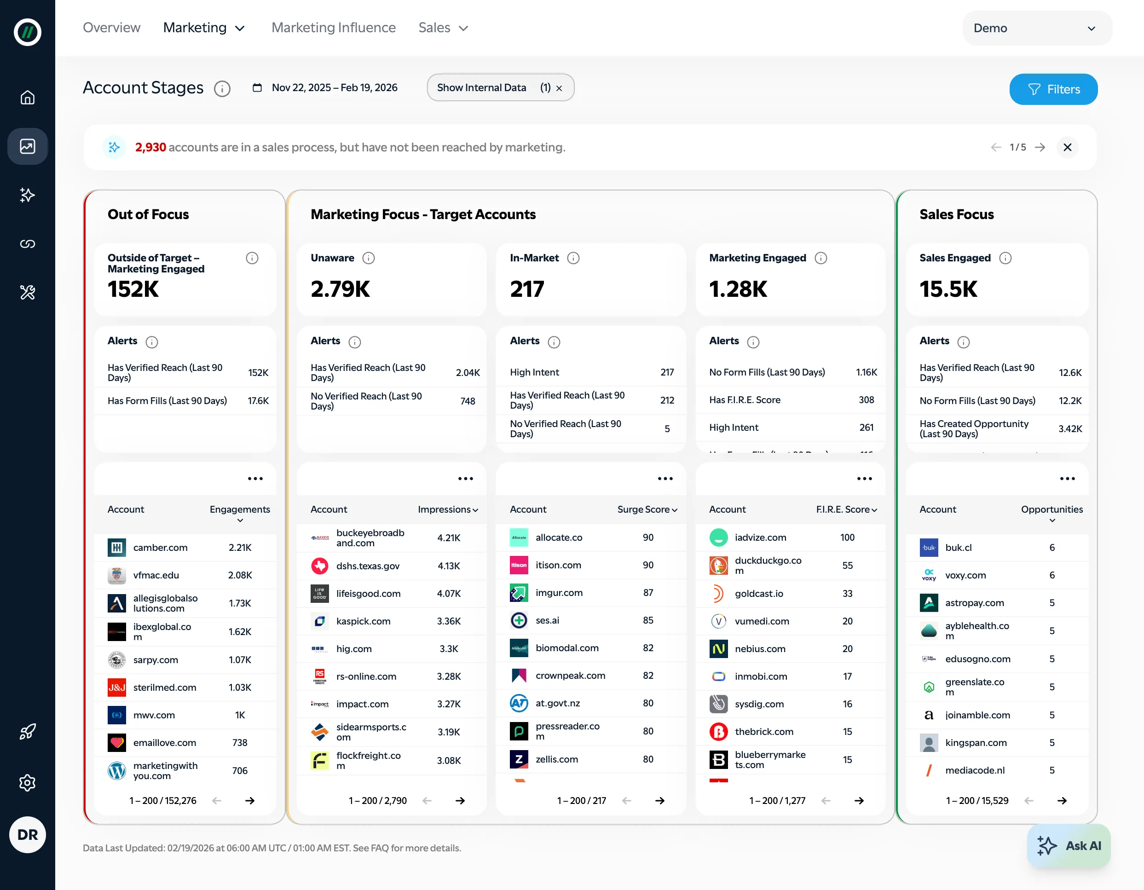Click the rocket icon near the sidebar bottom

pyautogui.click(x=27, y=732)
